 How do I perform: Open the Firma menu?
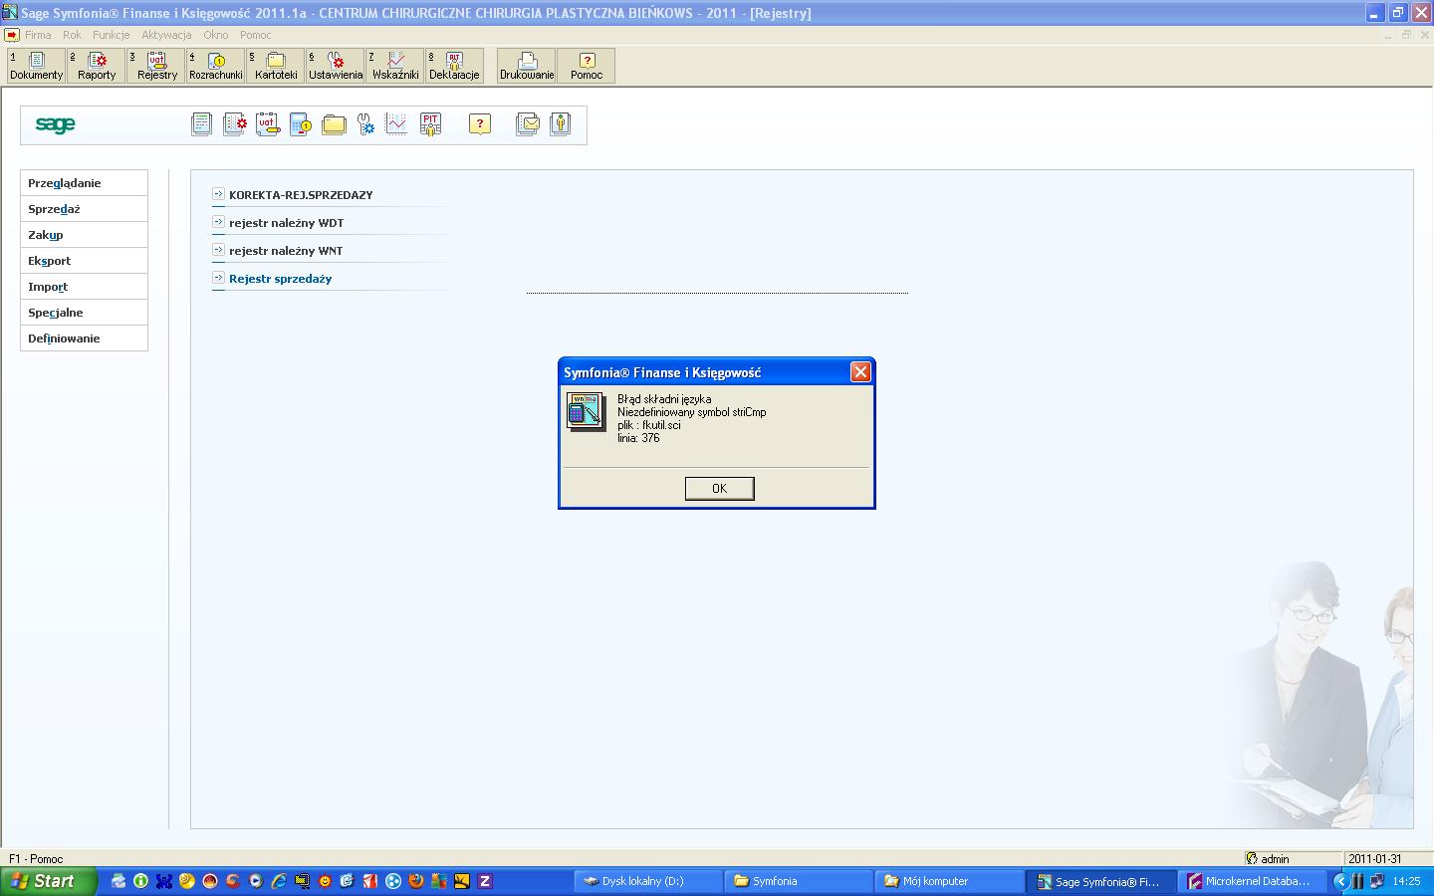[x=38, y=35]
